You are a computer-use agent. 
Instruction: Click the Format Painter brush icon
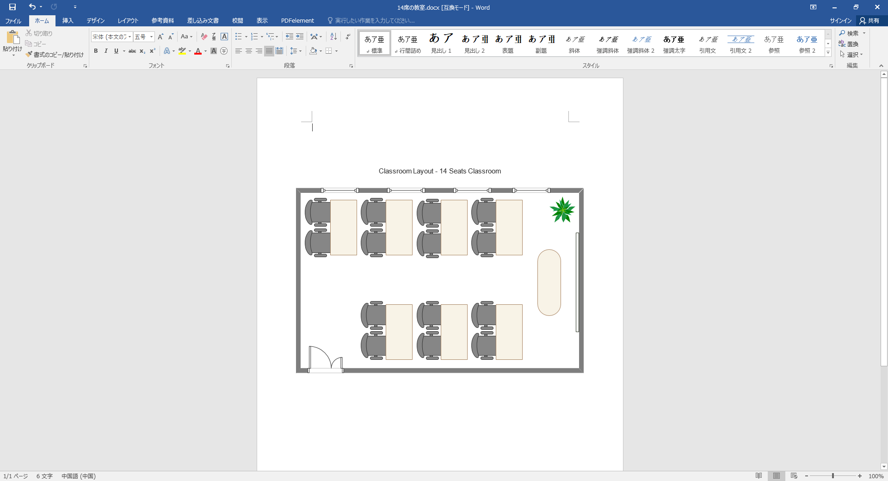pyautogui.click(x=29, y=55)
